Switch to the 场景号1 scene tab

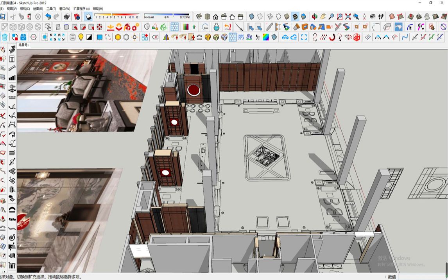22,45
